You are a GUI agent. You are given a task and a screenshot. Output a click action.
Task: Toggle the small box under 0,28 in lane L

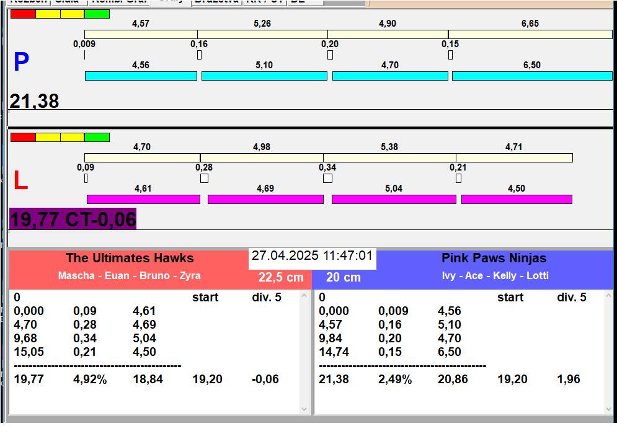[204, 179]
